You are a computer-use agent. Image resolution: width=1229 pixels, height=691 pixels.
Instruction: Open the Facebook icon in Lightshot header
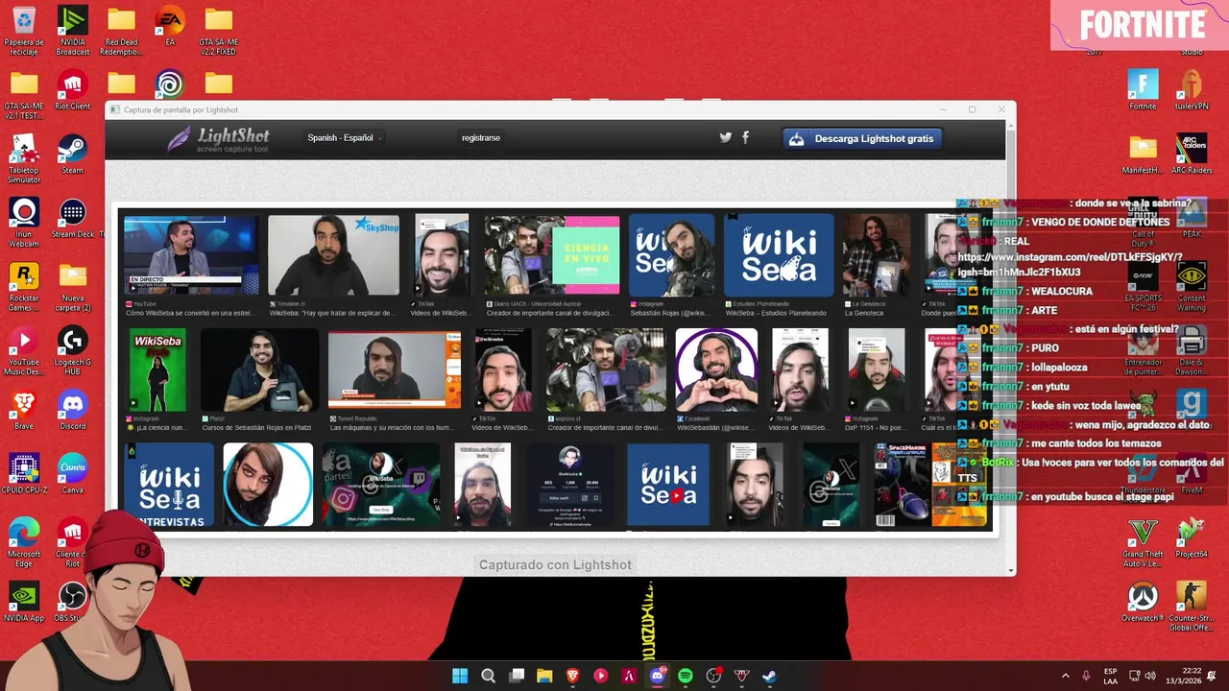click(746, 137)
